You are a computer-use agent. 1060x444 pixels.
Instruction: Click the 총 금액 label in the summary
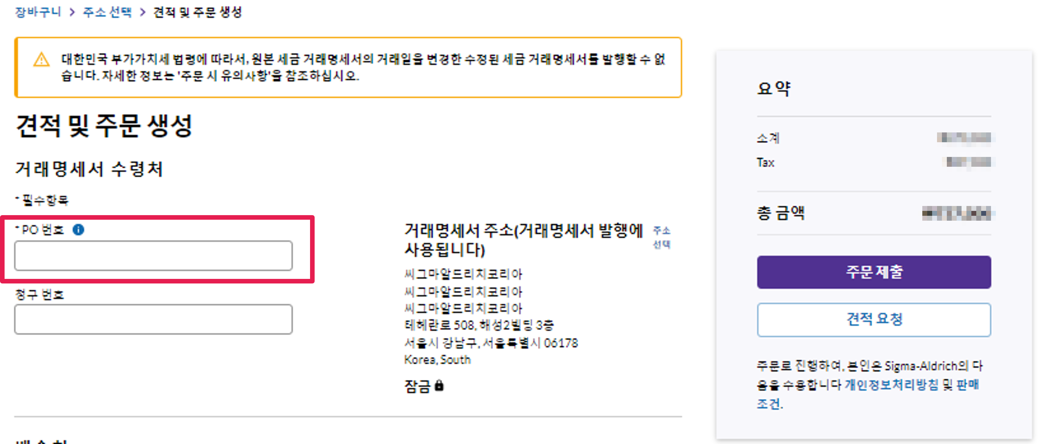click(x=781, y=213)
